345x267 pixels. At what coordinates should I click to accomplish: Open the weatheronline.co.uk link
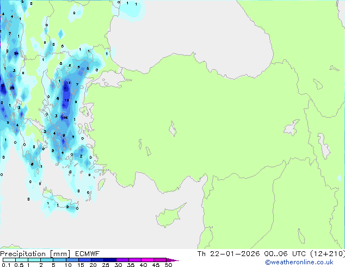(x=299, y=263)
